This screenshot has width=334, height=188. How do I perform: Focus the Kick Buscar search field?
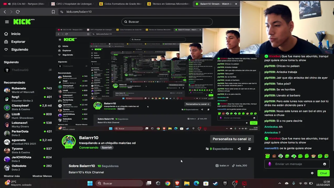point(167,22)
